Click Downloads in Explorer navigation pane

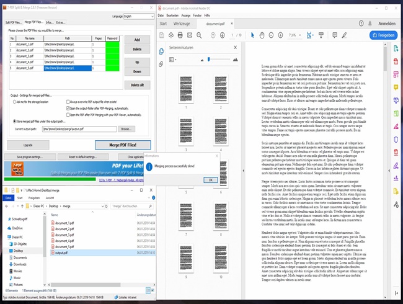tap(20, 264)
